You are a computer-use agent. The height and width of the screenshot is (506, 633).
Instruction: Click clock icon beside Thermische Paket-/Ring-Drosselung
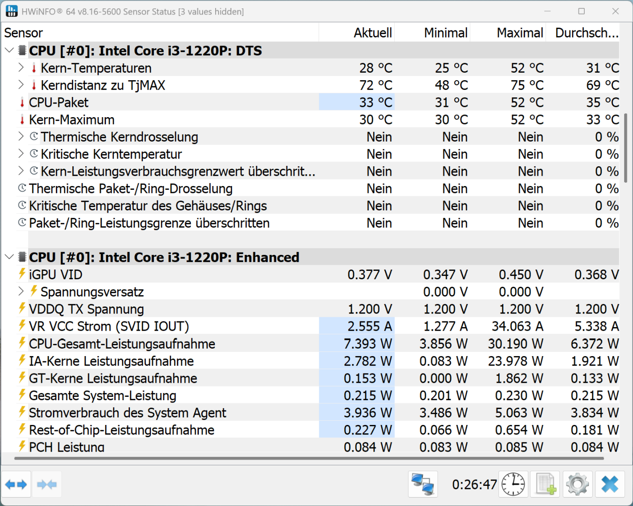point(22,188)
